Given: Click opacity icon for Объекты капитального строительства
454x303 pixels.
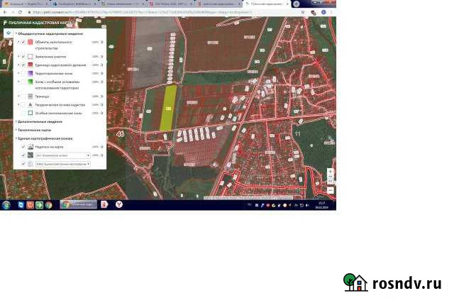Looking at the screenshot, I should point(102,43).
